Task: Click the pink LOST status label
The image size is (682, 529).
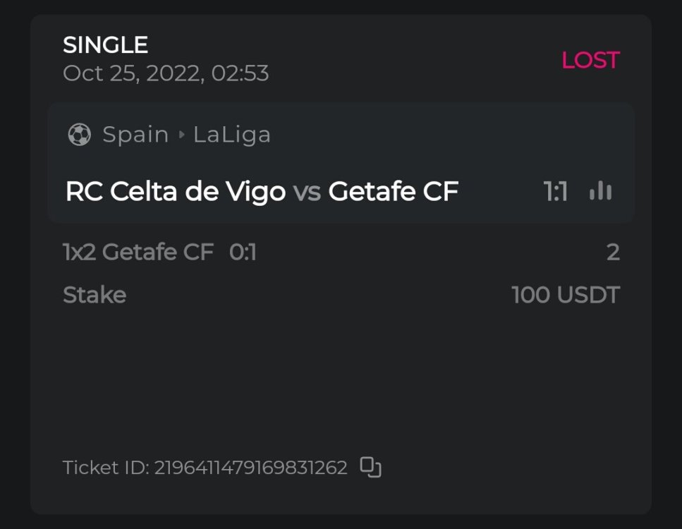Action: [590, 61]
